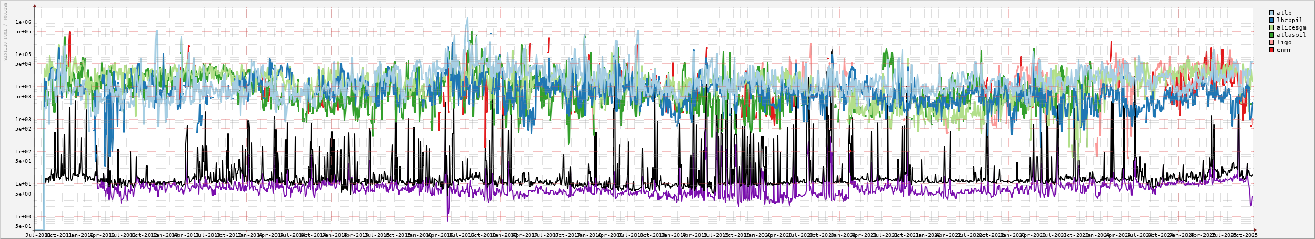This screenshot has width=1315, height=239.
Task: Click the light green alicesgm legend swatch
Action: pos(1271,27)
